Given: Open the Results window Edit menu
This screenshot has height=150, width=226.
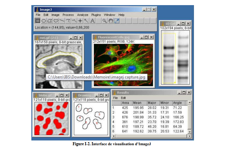Looking at the screenshot, I should tap(123, 98).
